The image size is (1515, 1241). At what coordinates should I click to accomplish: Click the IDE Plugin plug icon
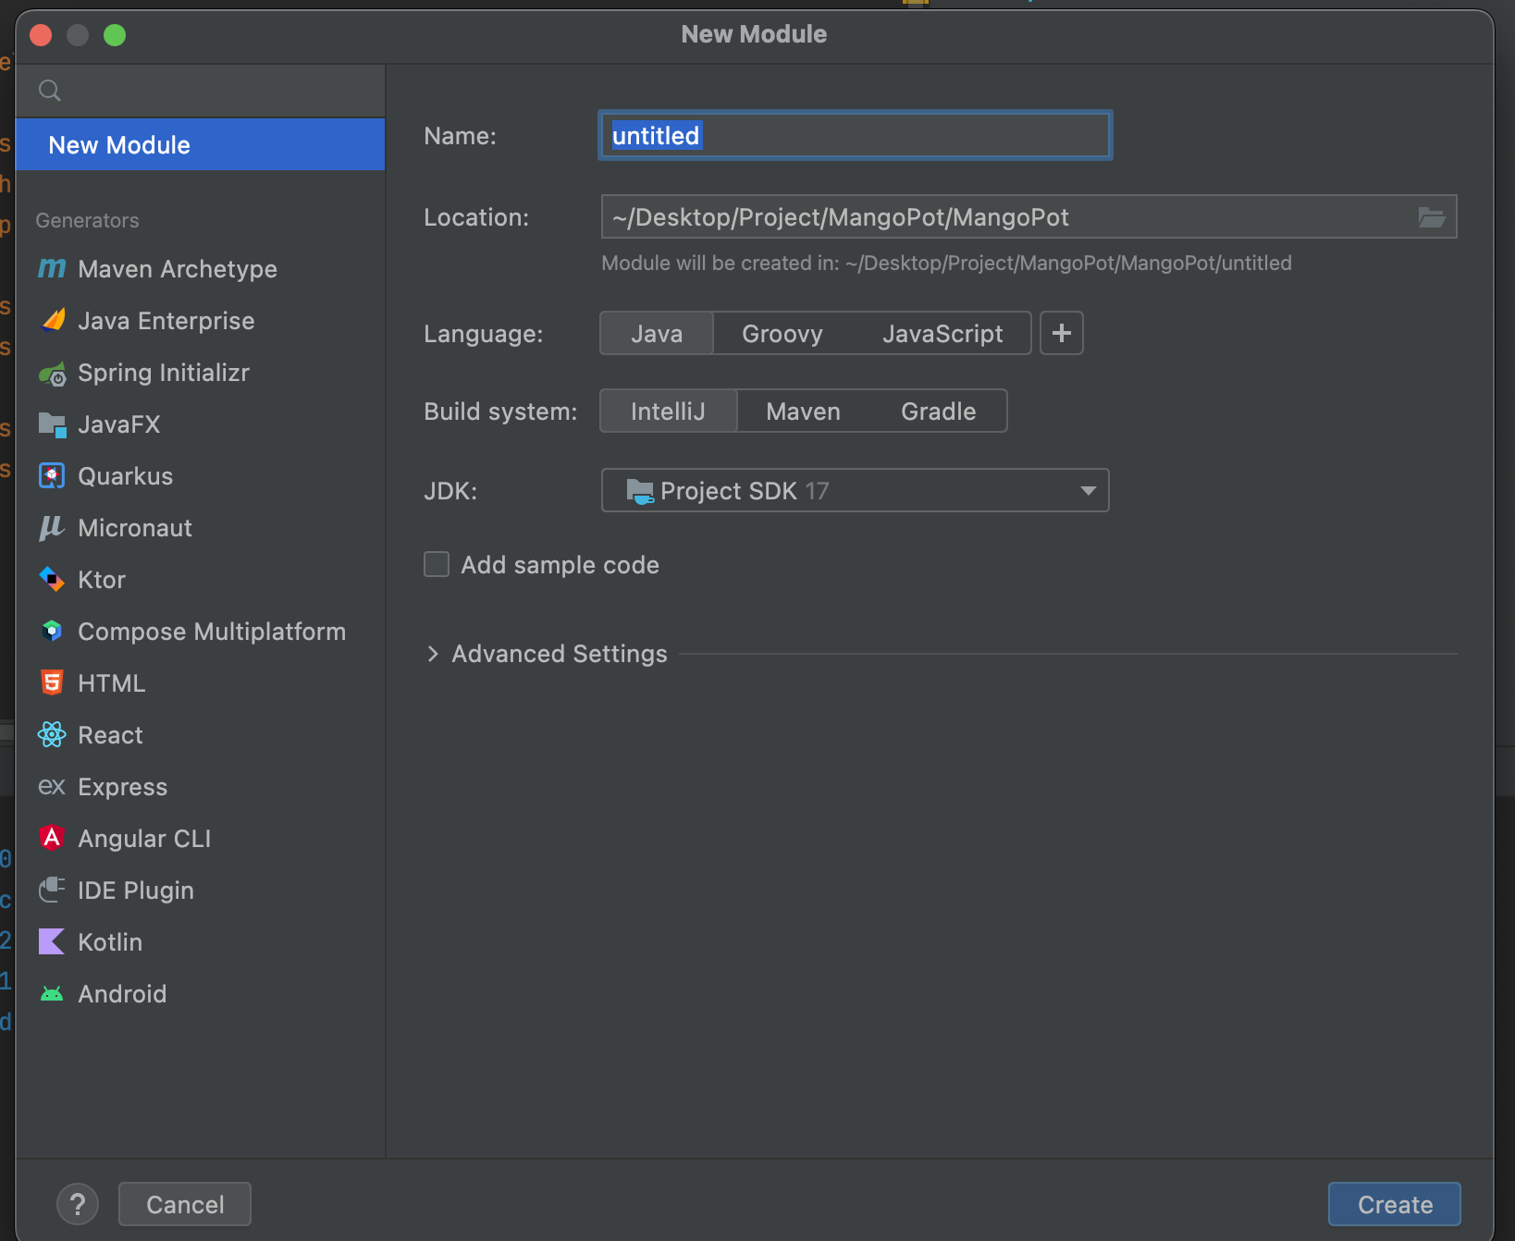(x=52, y=891)
